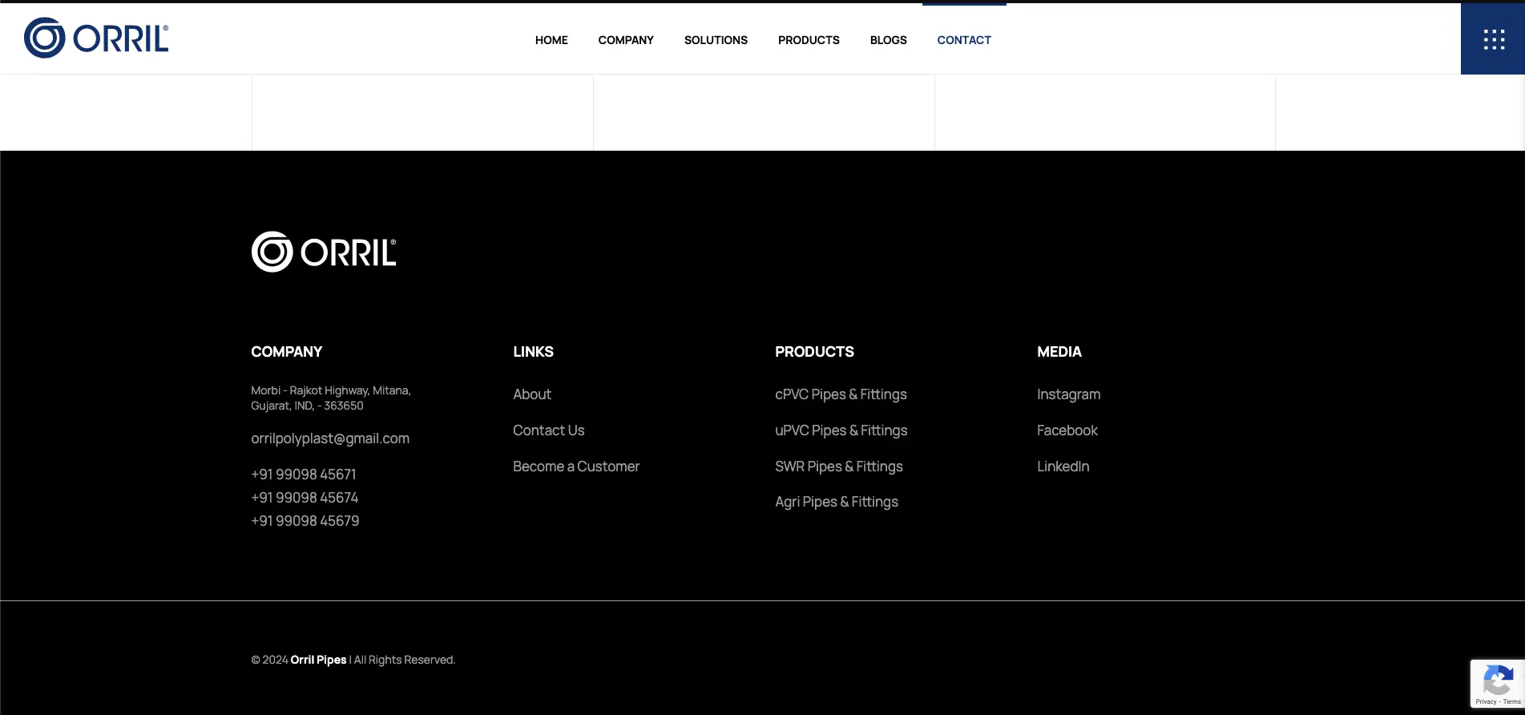This screenshot has height=715, width=1525.
Task: Open Agri Pipes & Fittings link
Action: click(836, 502)
